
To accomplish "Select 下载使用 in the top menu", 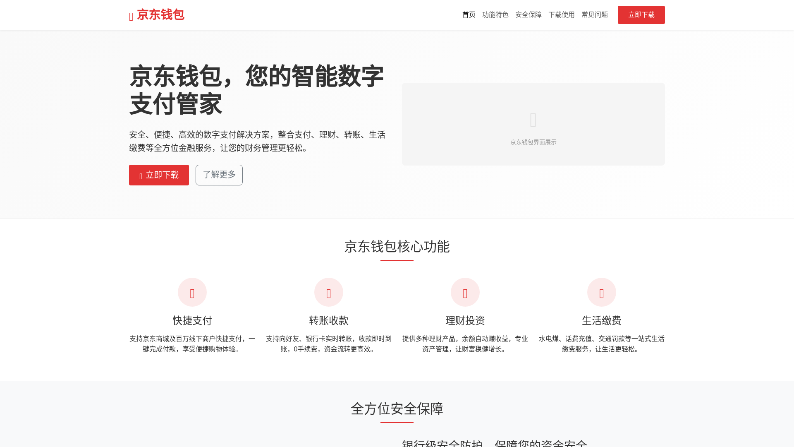I will pyautogui.click(x=562, y=15).
